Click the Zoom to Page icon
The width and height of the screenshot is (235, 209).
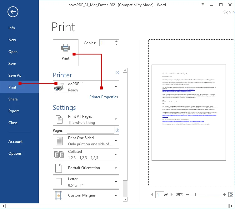click(x=231, y=195)
